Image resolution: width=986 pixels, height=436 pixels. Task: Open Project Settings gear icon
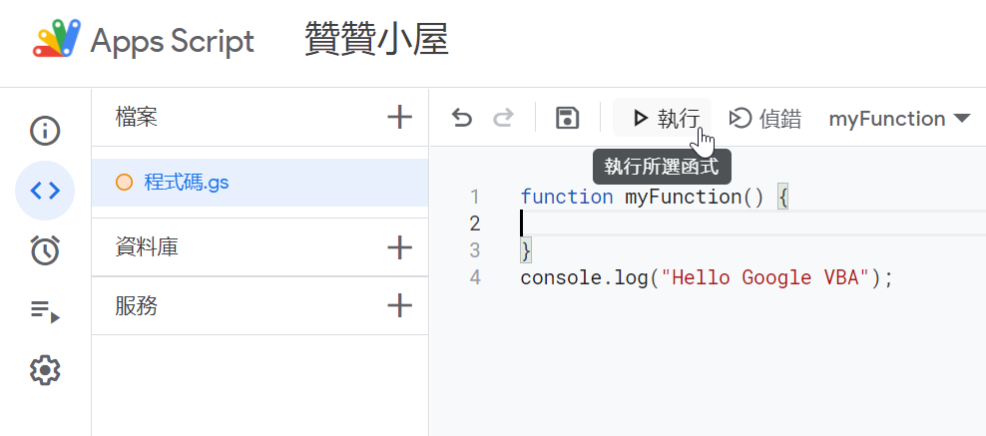pyautogui.click(x=45, y=370)
